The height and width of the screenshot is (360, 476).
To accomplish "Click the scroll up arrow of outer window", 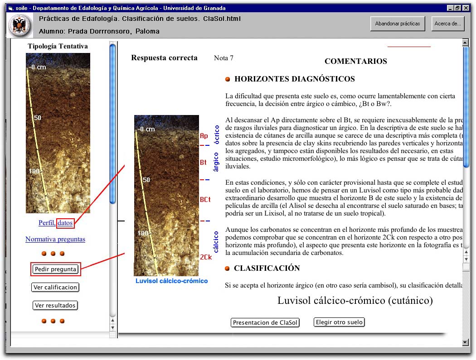I will pyautogui.click(x=466, y=43).
